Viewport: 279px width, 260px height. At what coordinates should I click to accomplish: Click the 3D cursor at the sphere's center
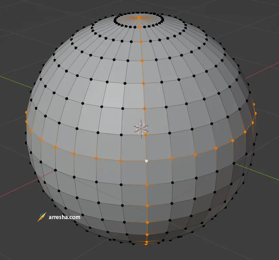tap(141, 128)
